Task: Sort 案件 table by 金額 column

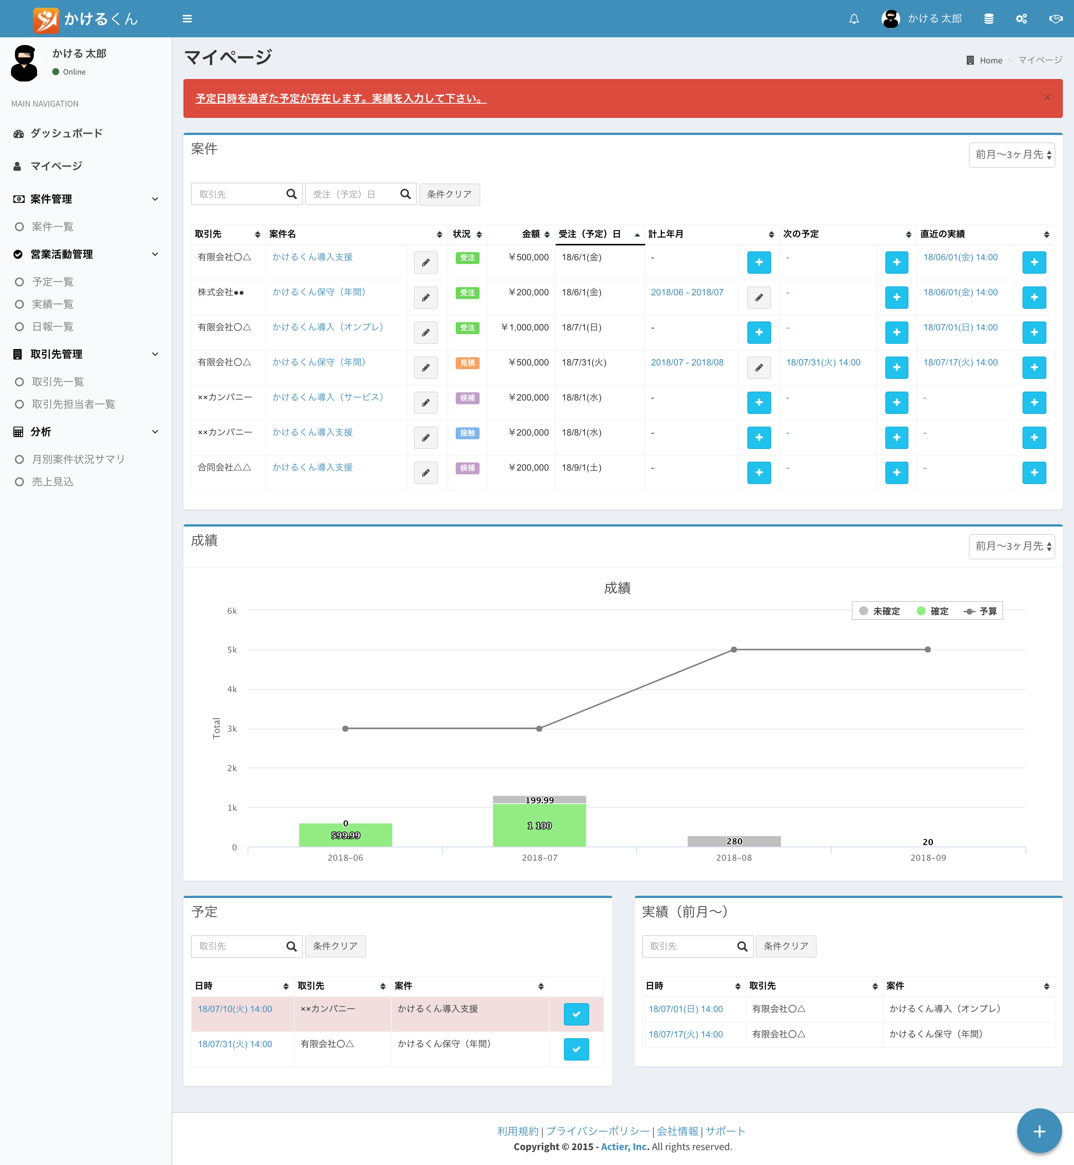Action: click(x=521, y=234)
